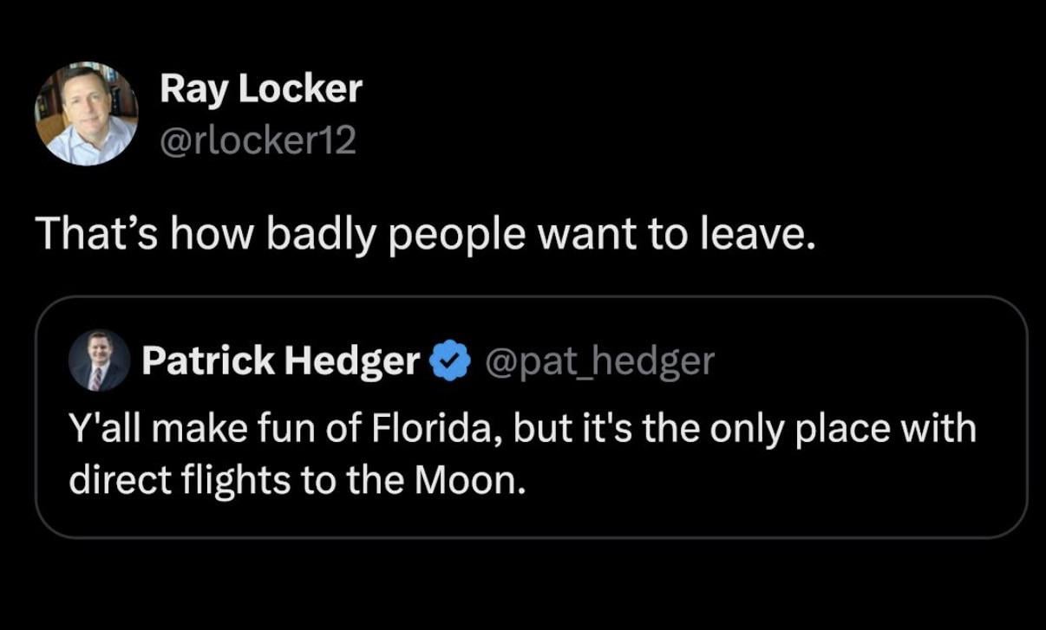Click the @rlocker12 handle
Viewport: 1046px width, 630px height.
click(x=258, y=140)
